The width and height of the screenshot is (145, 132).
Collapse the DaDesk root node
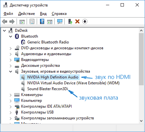click(5, 30)
